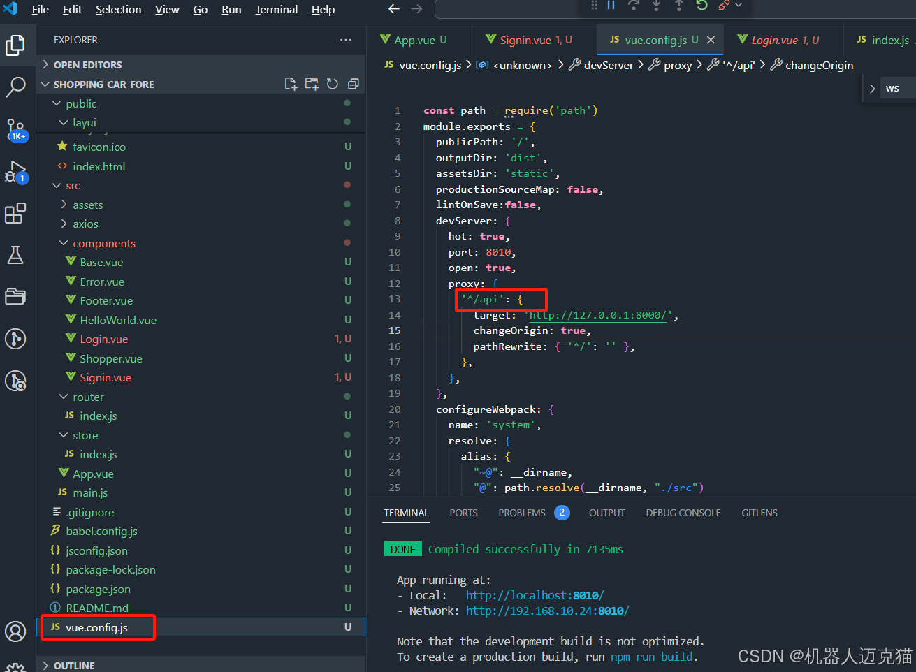Go forward in navigation history
This screenshot has width=916, height=672.
(417, 9)
